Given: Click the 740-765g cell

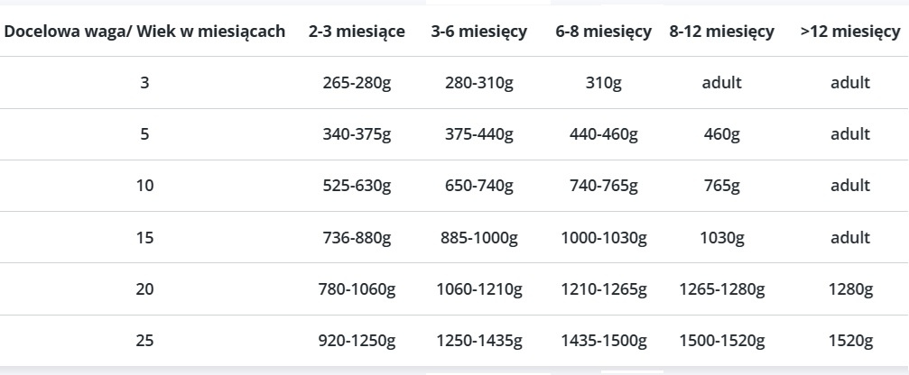Looking at the screenshot, I should click(604, 187).
